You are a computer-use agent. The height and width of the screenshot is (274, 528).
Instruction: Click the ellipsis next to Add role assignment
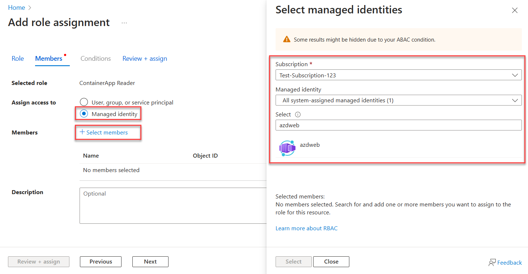click(x=124, y=22)
